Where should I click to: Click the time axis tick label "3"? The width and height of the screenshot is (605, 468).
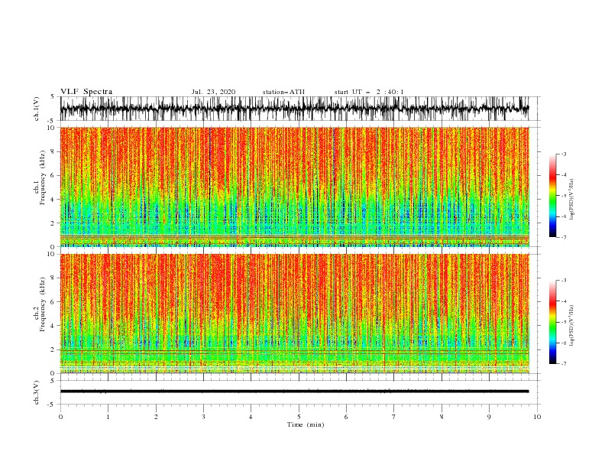click(x=203, y=417)
